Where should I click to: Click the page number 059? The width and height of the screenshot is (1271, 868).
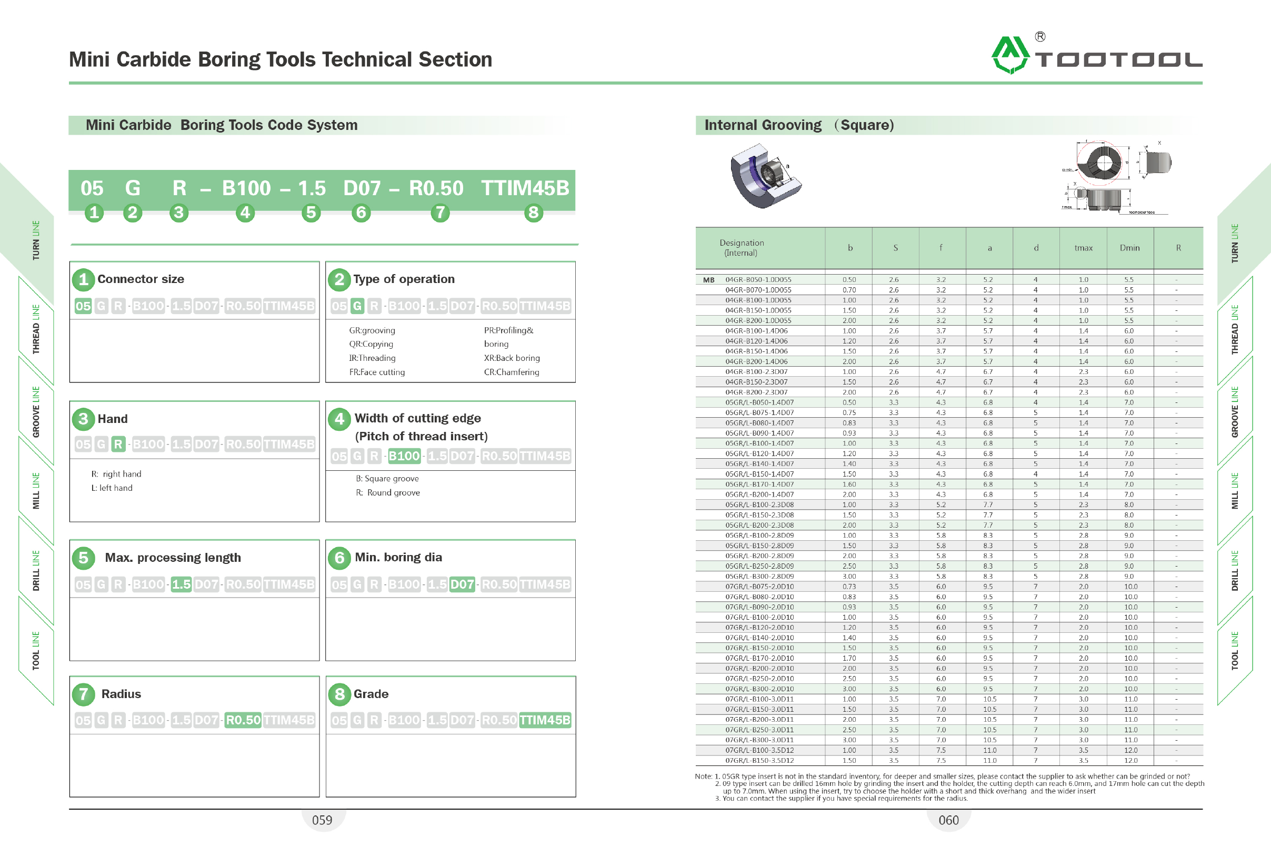tap(322, 820)
